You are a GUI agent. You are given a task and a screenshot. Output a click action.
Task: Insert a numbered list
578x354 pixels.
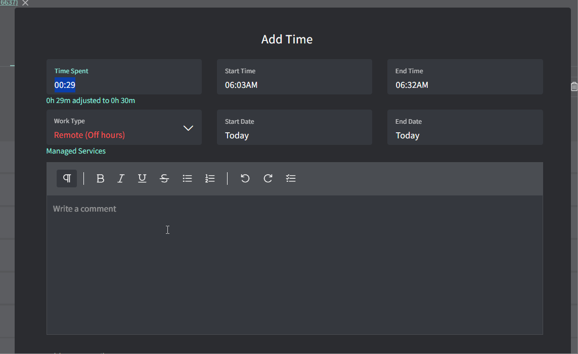pos(210,178)
